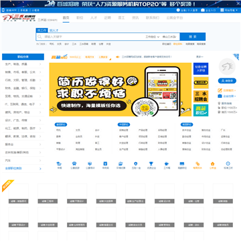Select 技术总监 under 高层职位

point(186,130)
